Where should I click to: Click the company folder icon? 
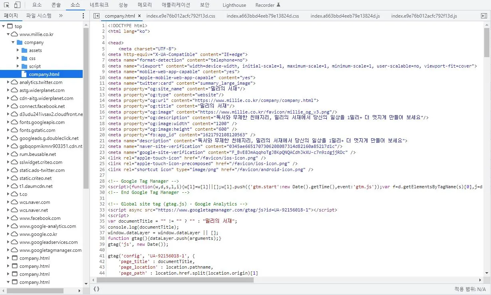[x=20, y=42]
